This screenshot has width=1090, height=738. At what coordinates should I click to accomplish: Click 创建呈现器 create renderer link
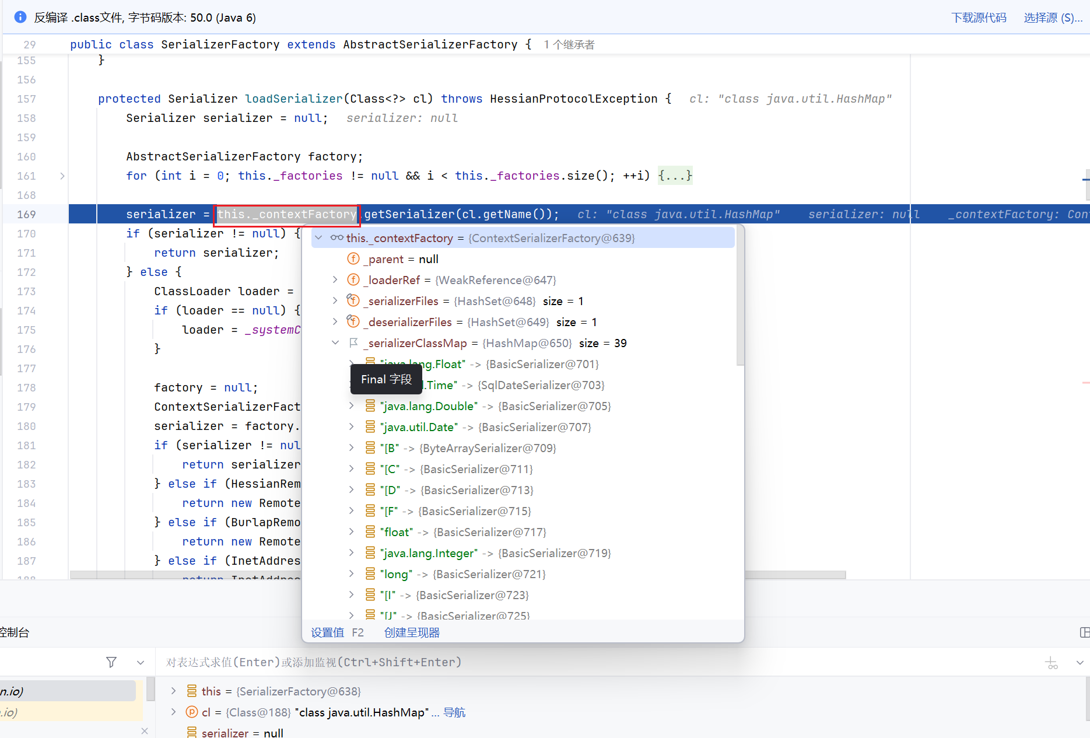point(412,632)
